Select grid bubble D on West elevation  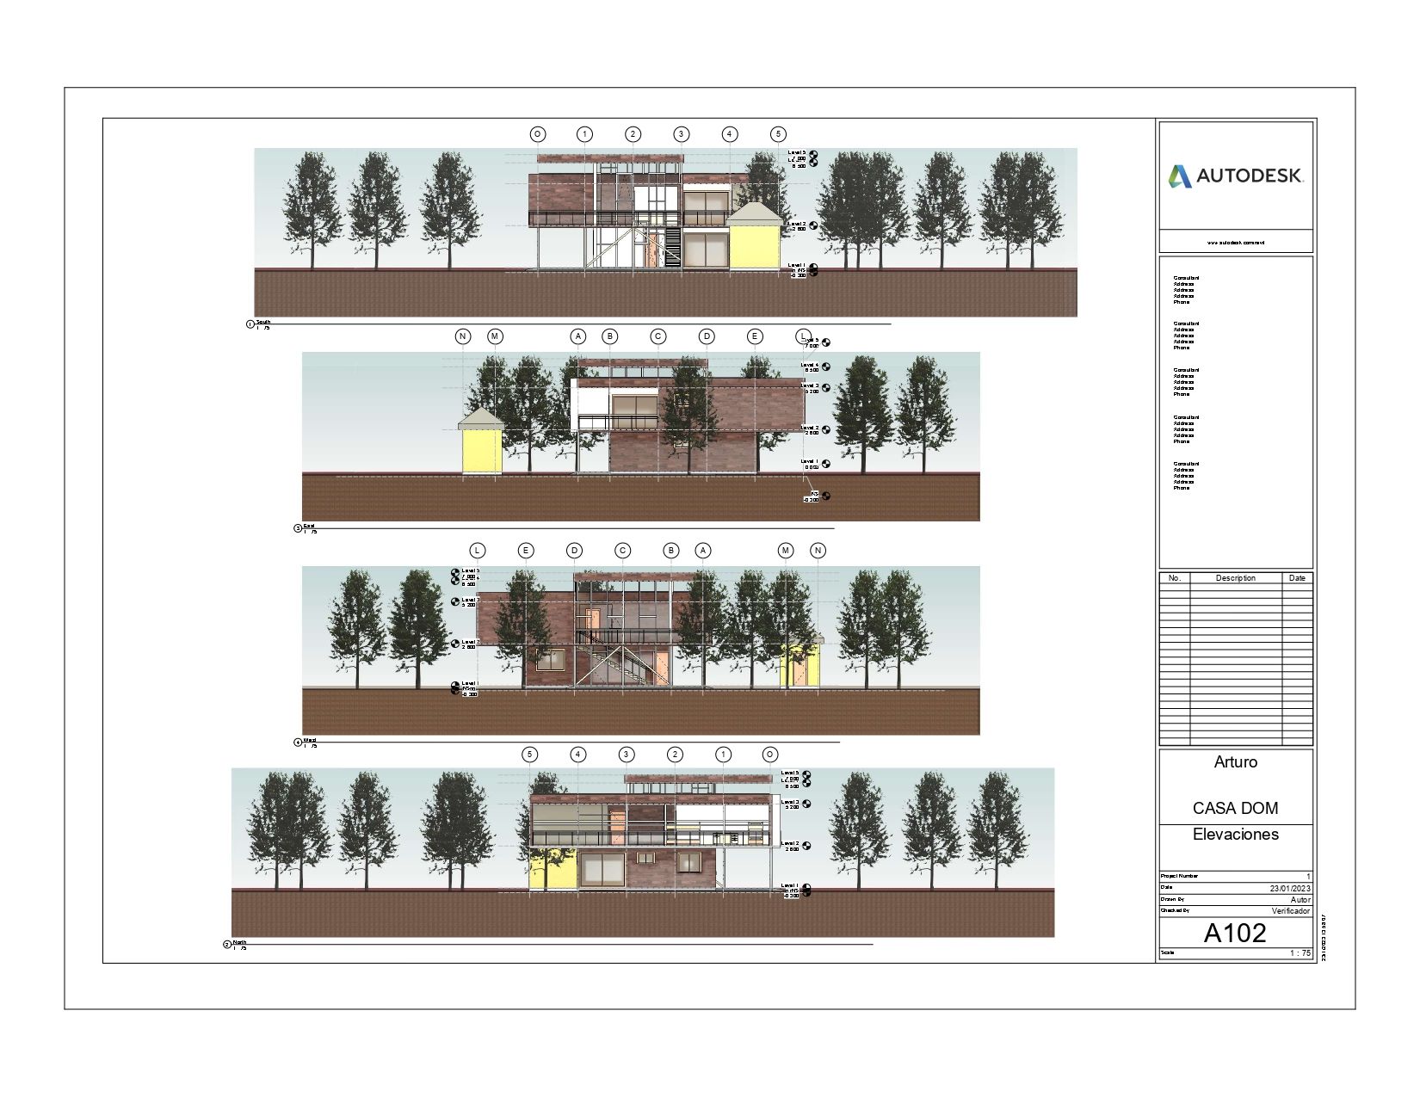pyautogui.click(x=574, y=551)
